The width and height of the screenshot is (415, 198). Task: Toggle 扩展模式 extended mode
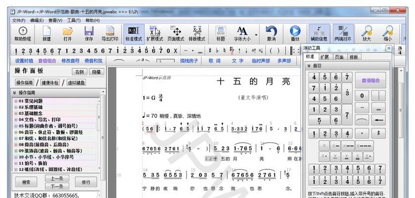(x=155, y=34)
